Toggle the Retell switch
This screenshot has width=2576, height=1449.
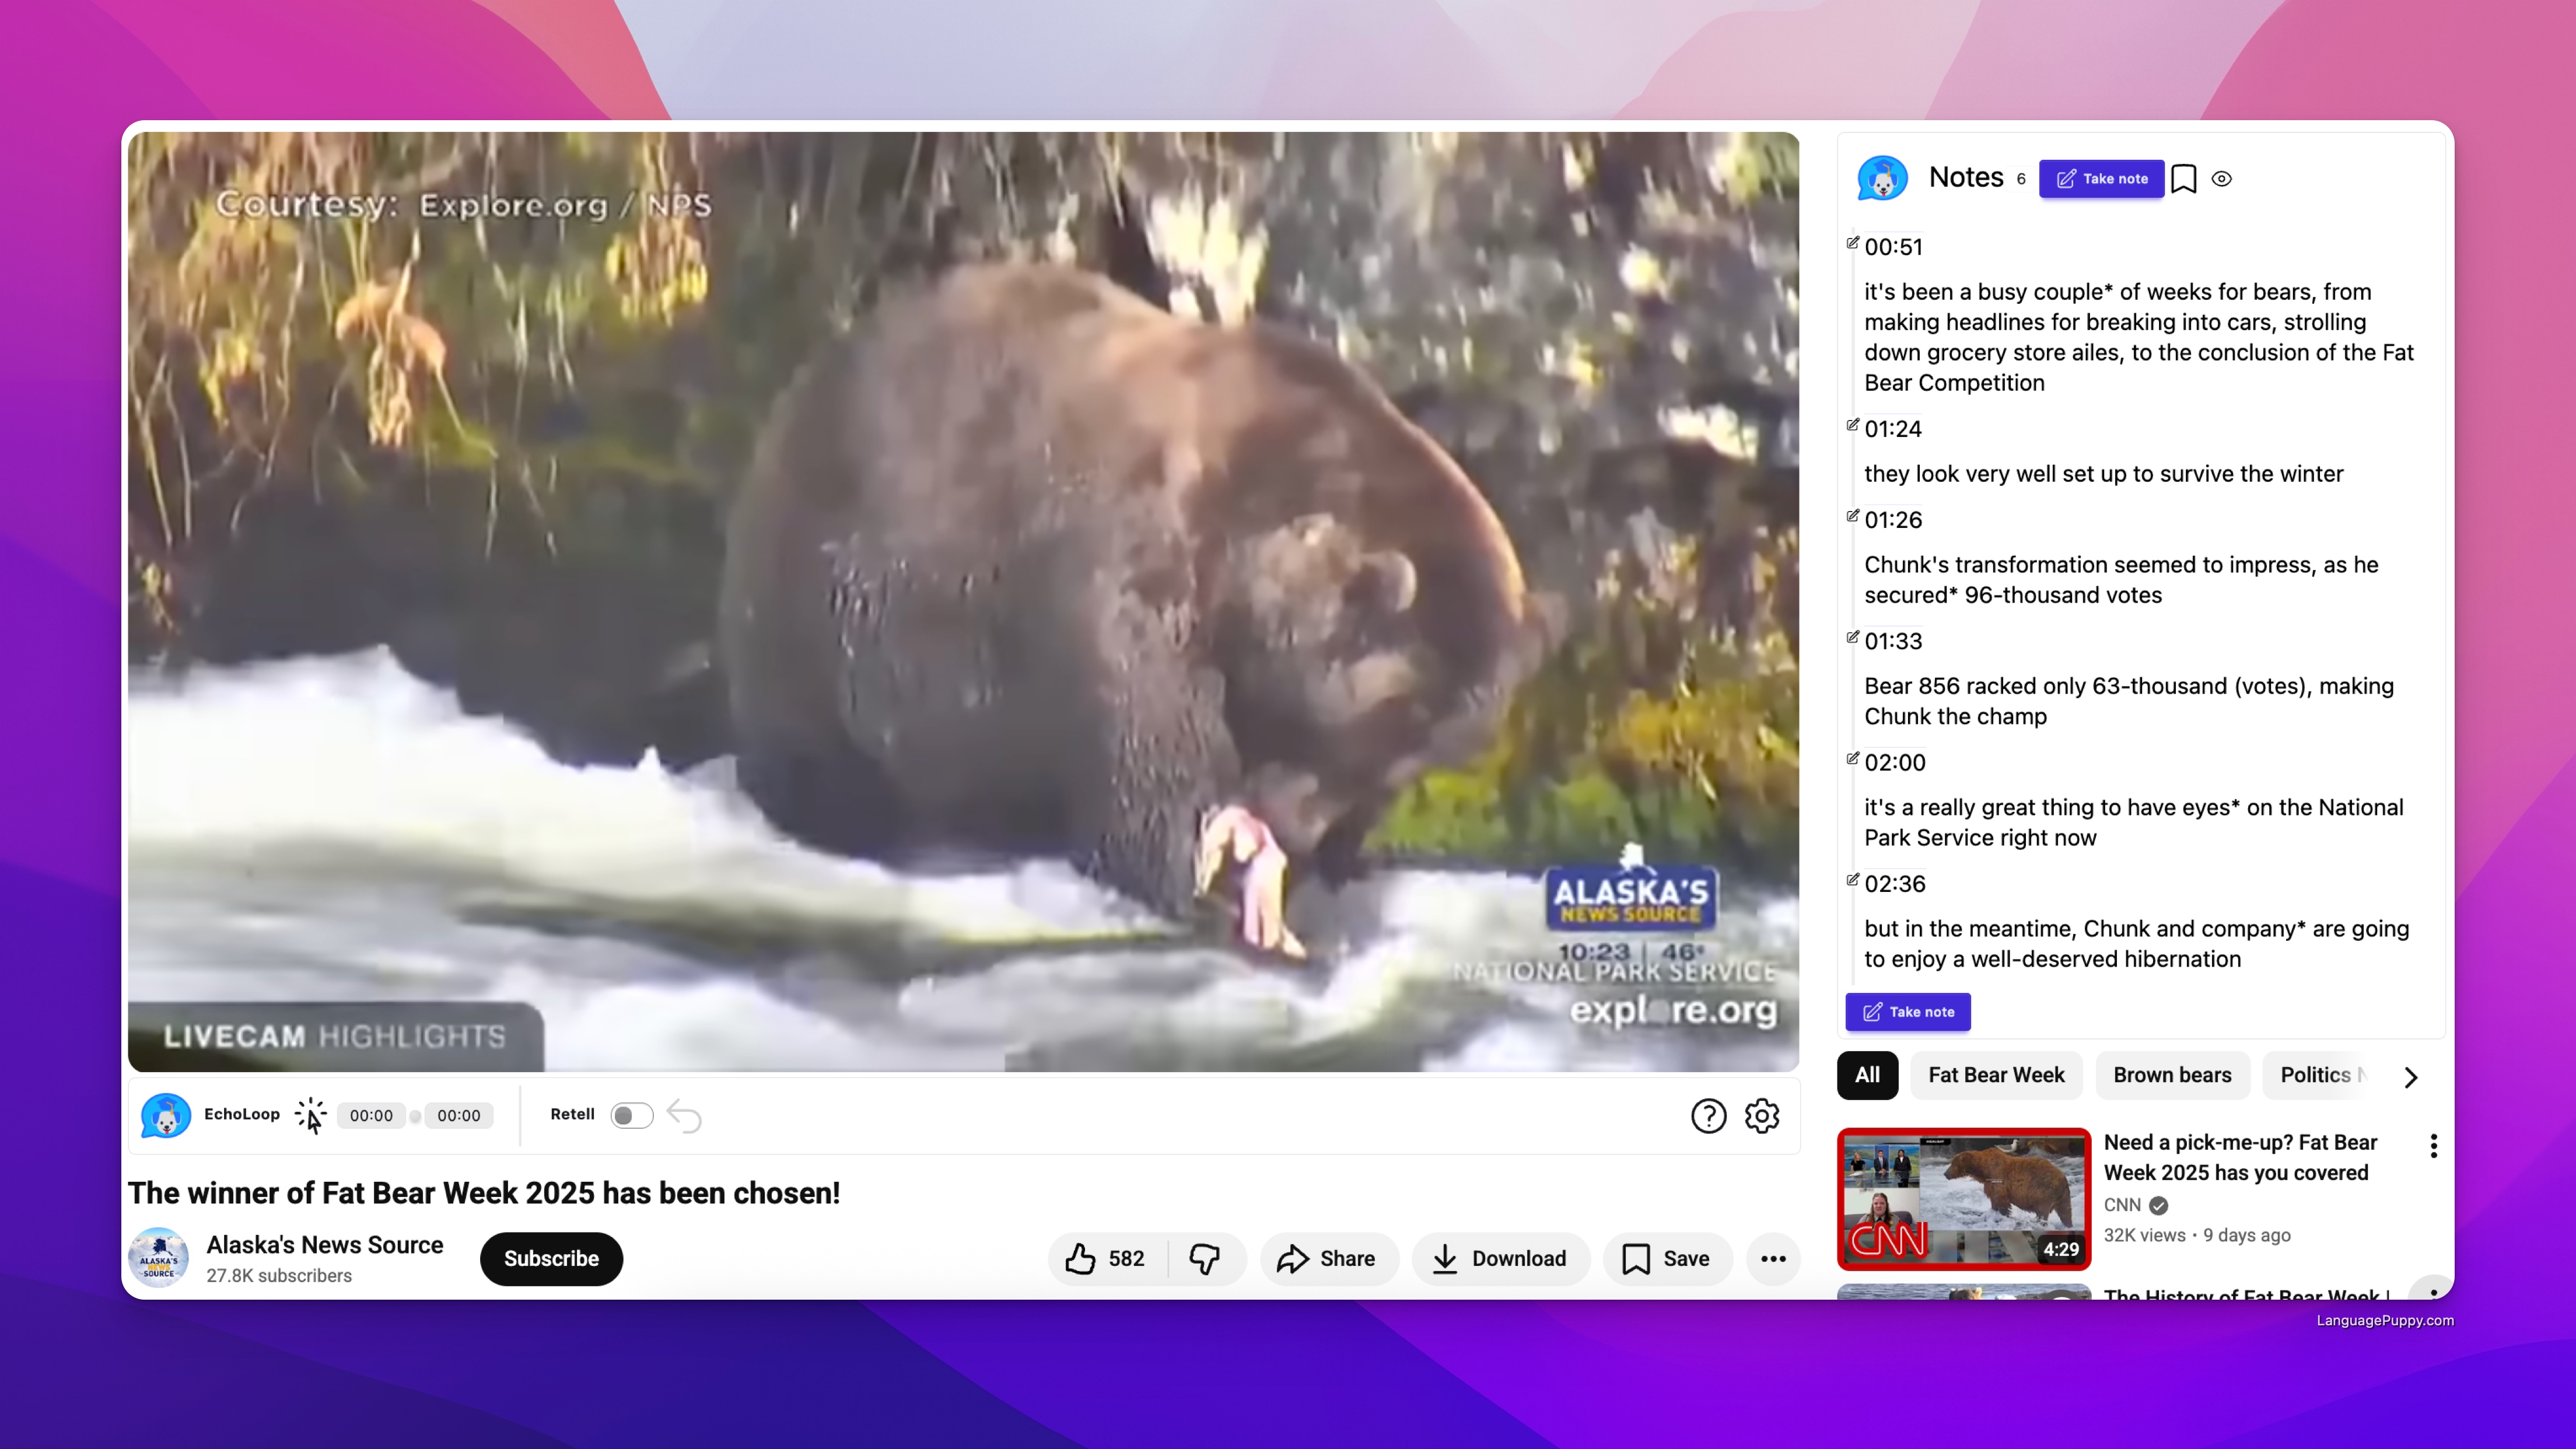pos(631,1115)
